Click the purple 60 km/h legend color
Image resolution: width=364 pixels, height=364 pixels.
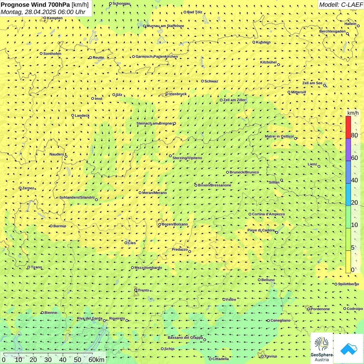(348, 150)
